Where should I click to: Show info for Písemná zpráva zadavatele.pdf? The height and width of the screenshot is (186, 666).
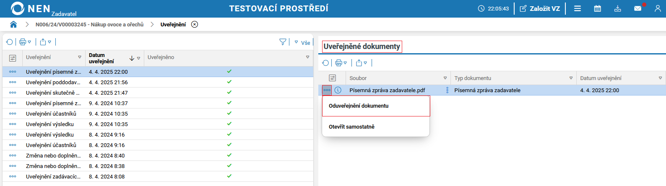(x=338, y=90)
